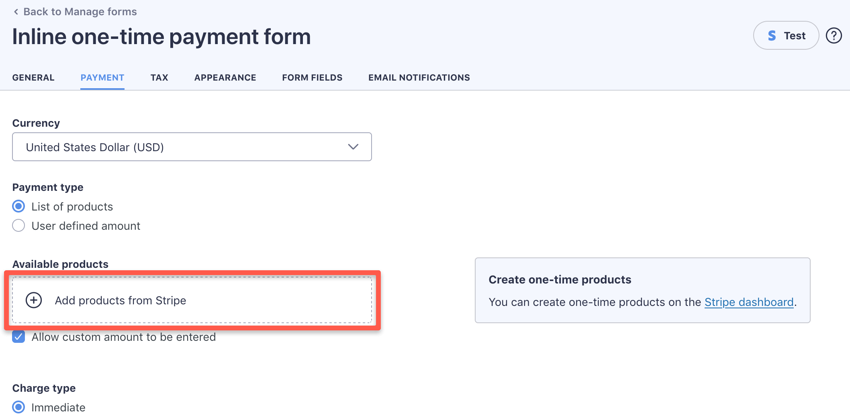
Task: Click Back to Manage forms
Action: pos(80,12)
